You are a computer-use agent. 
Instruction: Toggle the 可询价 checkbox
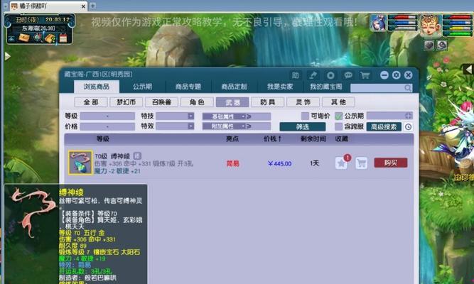coord(305,116)
